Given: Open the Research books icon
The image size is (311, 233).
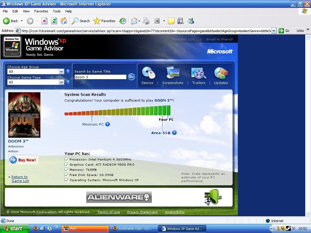Looking at the screenshot, I should point(180,21).
